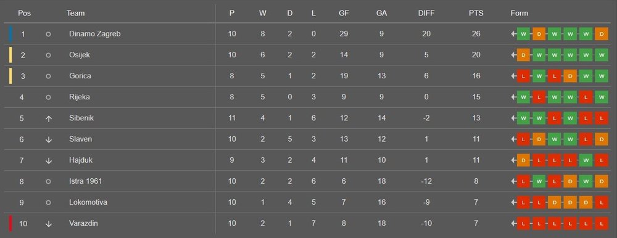Click the Team column header
Screen dimensions: 617x238
pyautogui.click(x=75, y=13)
